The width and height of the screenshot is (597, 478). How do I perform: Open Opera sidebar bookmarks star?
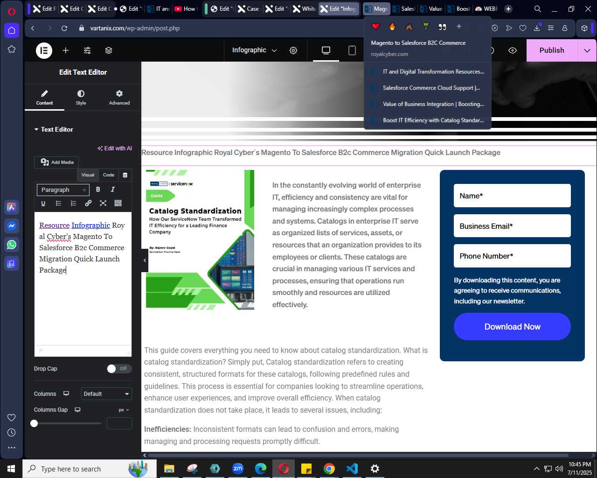click(12, 49)
